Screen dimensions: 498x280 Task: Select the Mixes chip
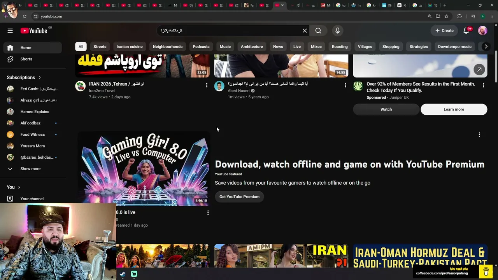pos(316,47)
